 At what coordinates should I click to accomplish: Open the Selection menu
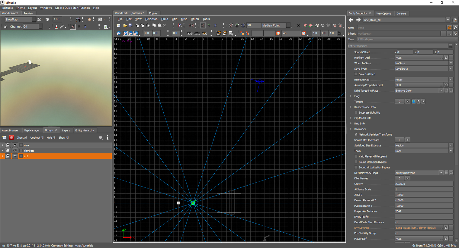click(x=151, y=19)
